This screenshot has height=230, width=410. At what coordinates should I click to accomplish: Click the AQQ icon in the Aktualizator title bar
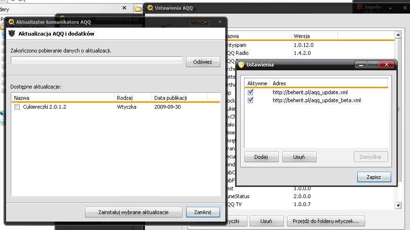(x=11, y=22)
